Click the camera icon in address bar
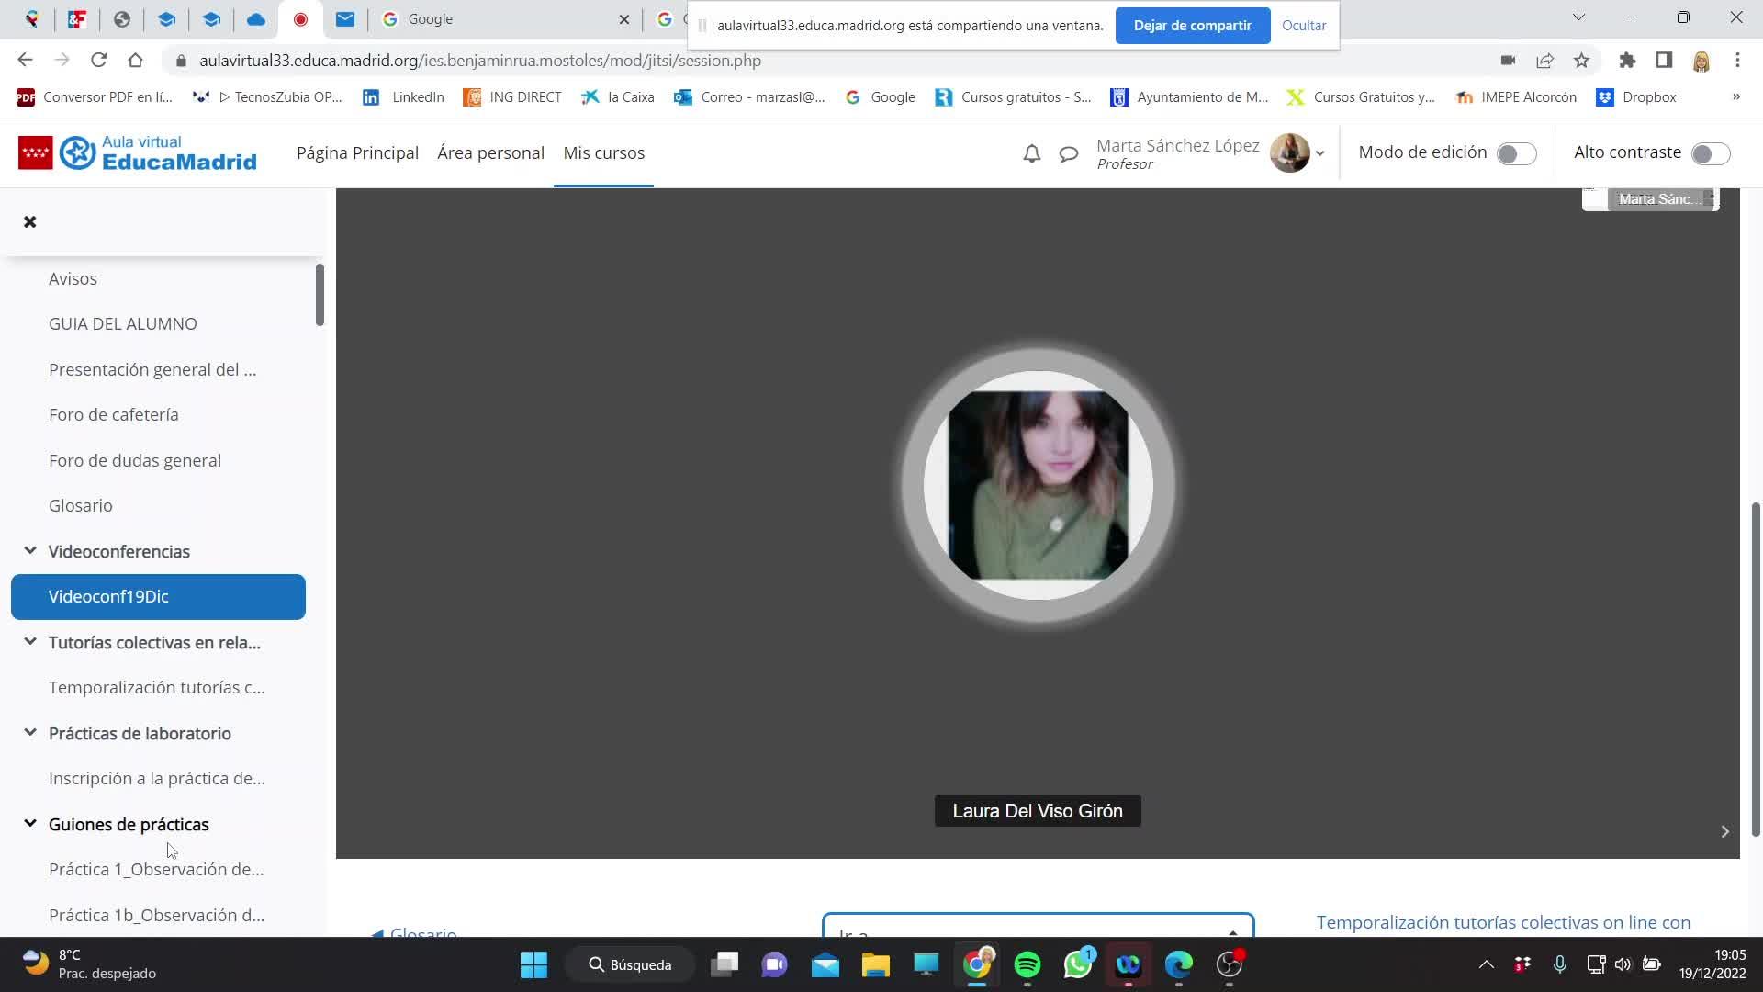Screen dimensions: 1763x992 [1508, 61]
